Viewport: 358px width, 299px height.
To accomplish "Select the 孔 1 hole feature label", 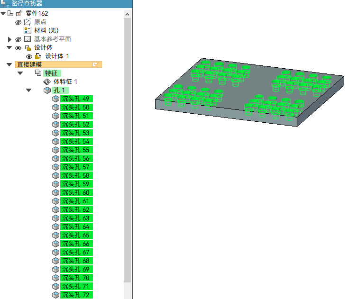I will pos(60,91).
